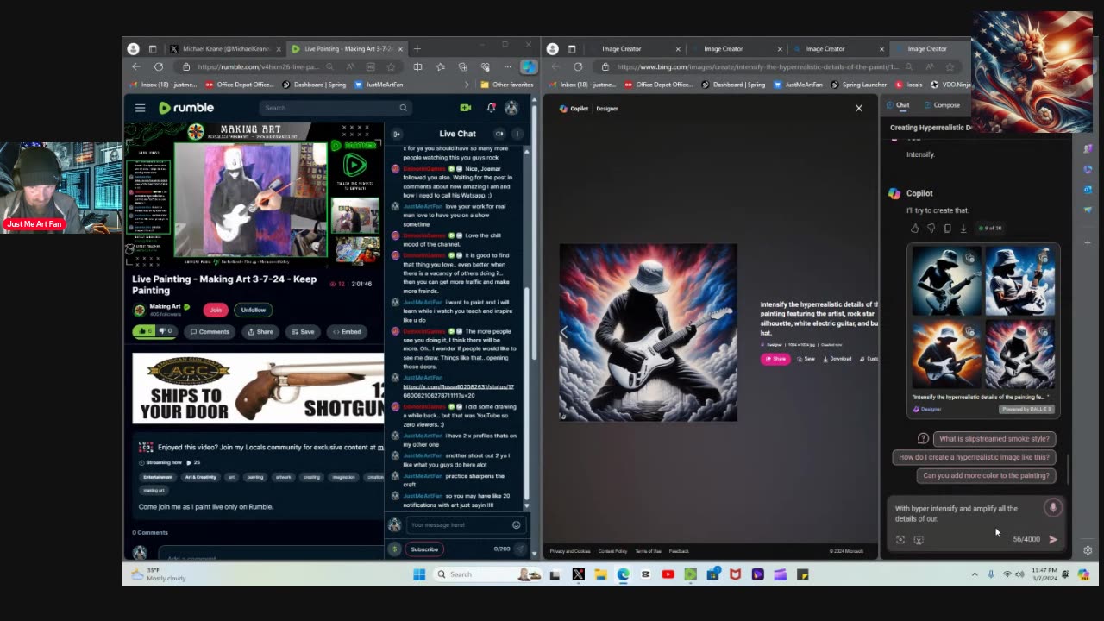Download the generated guitarist image

(x=837, y=359)
